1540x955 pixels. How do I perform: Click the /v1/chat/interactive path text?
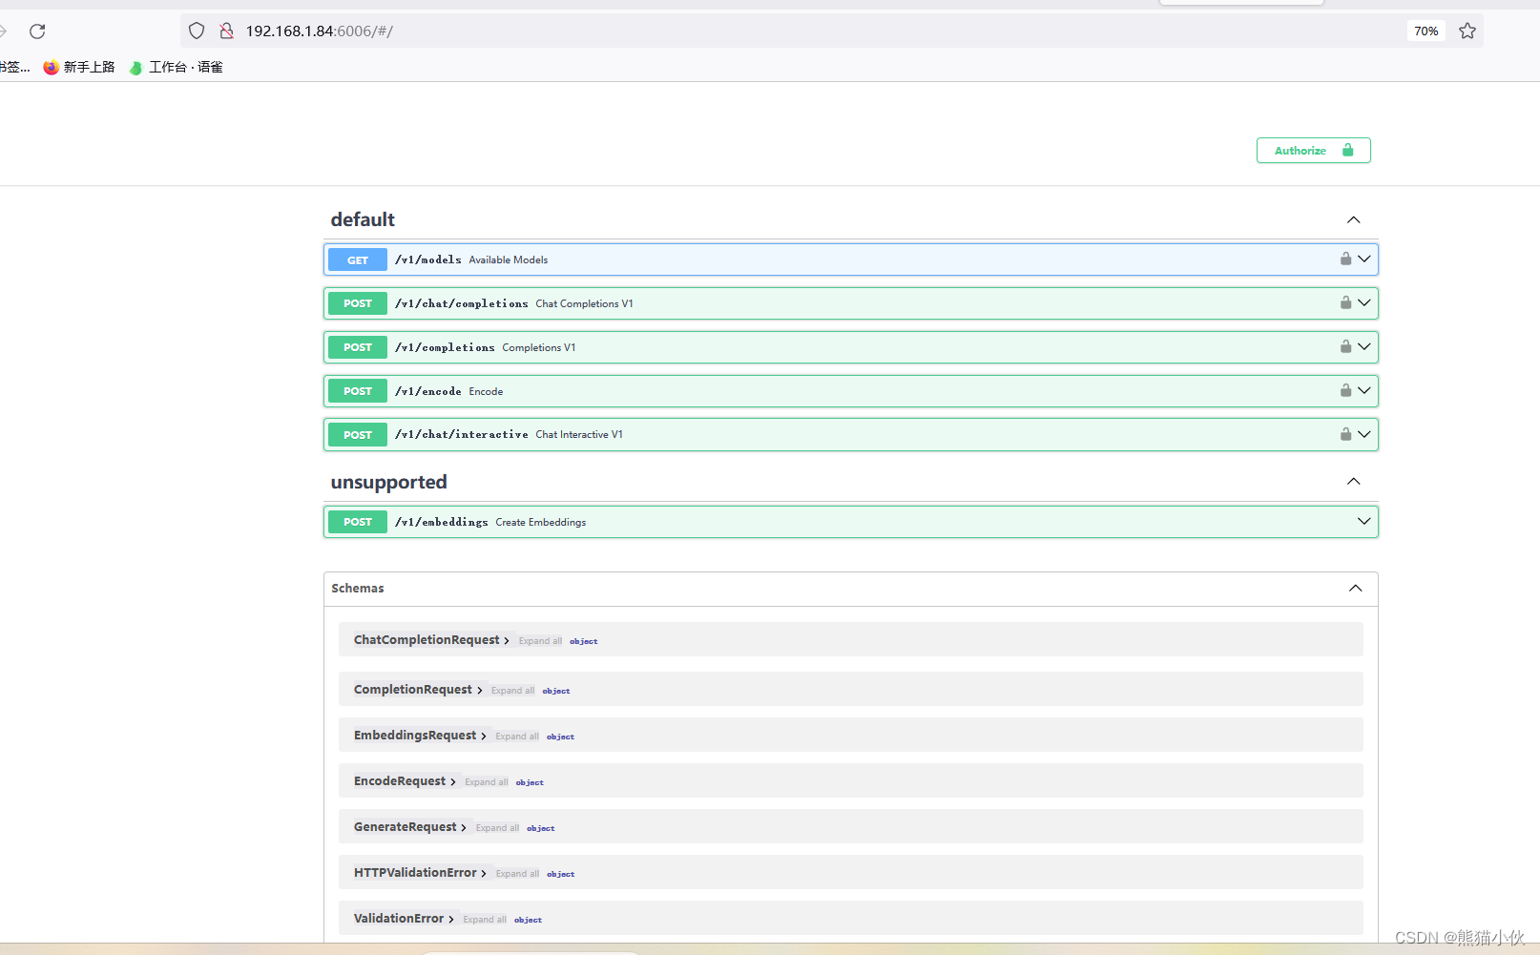pyautogui.click(x=462, y=434)
